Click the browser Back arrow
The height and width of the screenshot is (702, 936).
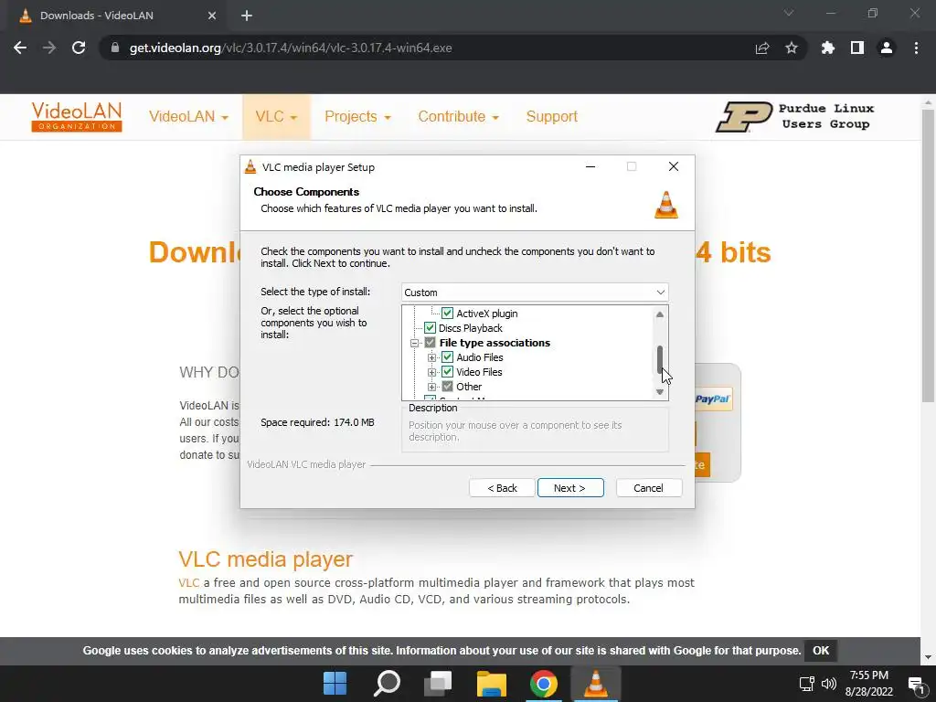(x=20, y=48)
